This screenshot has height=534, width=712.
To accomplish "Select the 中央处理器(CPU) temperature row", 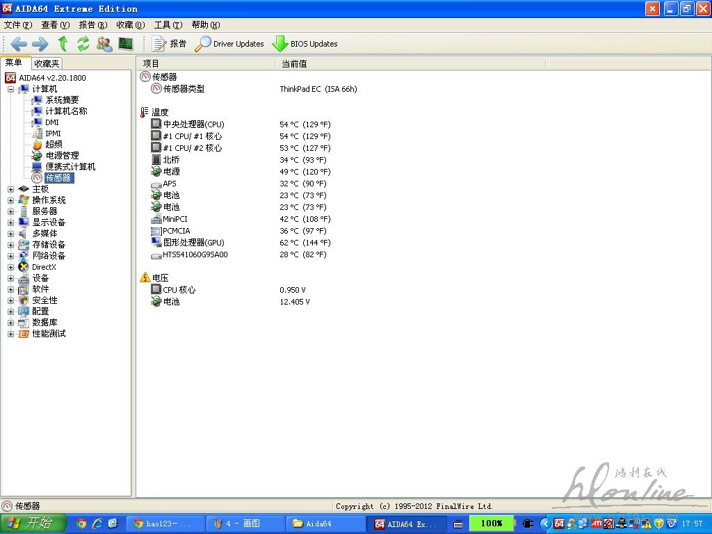I will click(x=193, y=124).
